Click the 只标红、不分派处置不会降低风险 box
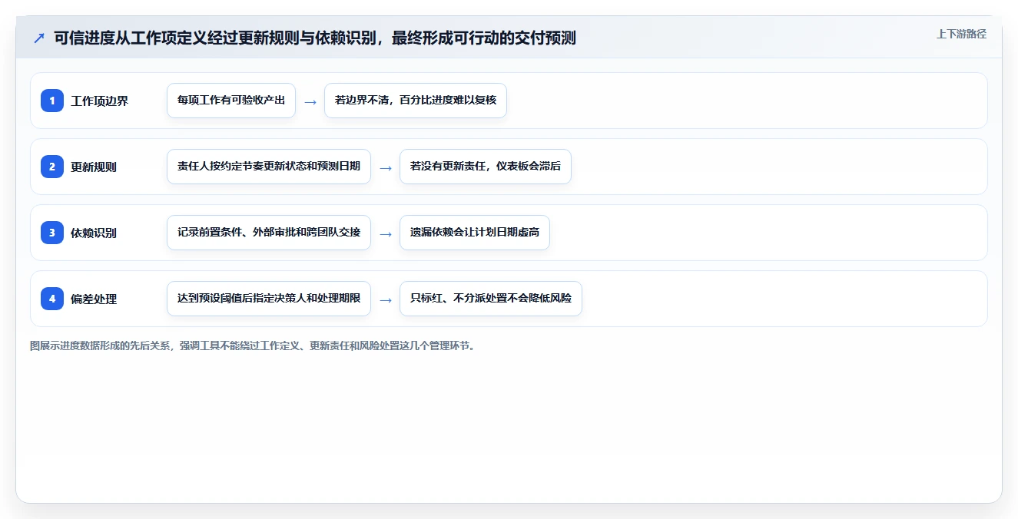This screenshot has height=519, width=1018. click(491, 299)
